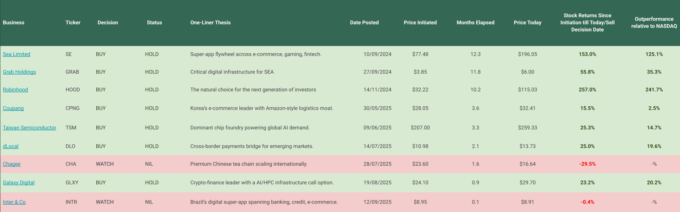The image size is (680, 212).
Task: Click the Business column header
Action: tap(13, 23)
